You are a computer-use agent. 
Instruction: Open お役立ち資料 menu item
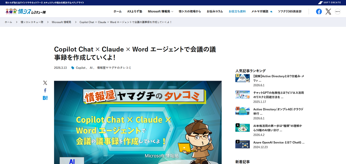pyautogui.click(x=237, y=11)
